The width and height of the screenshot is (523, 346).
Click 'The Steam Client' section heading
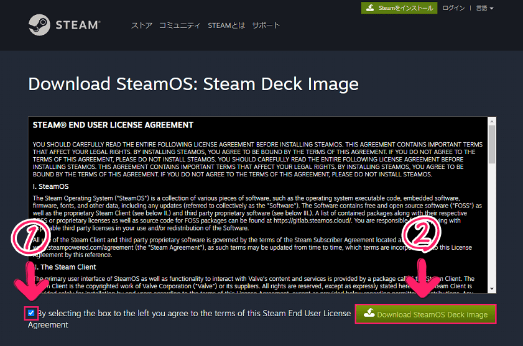click(x=65, y=267)
